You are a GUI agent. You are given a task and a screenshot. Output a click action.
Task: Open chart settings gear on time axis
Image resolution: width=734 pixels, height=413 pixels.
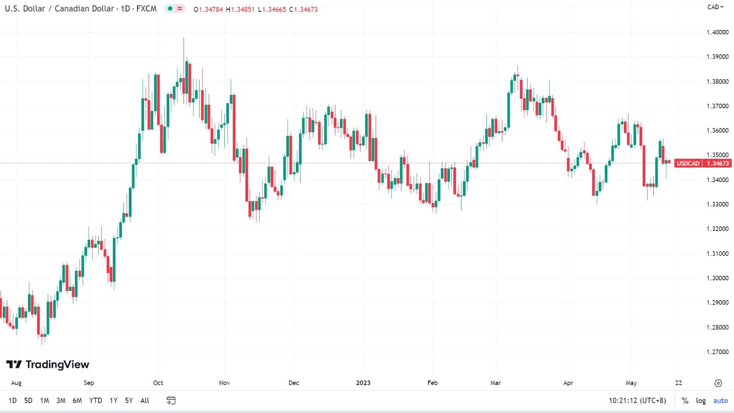tap(718, 383)
